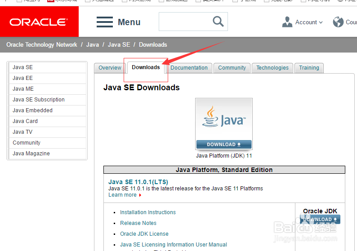
Task: Open Java ME in the sidebar
Action: [47, 88]
